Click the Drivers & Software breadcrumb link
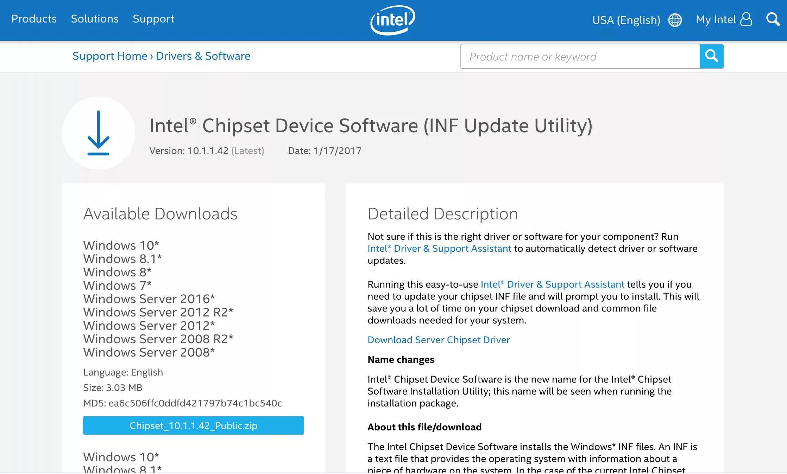Screen dimensions: 787x474 (x=203, y=56)
